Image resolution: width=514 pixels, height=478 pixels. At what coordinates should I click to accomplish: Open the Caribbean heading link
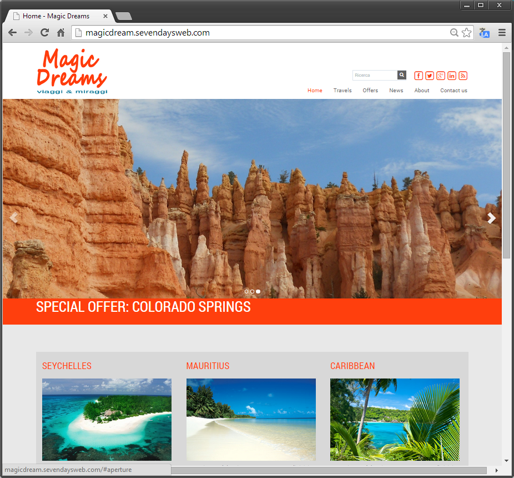coord(352,366)
